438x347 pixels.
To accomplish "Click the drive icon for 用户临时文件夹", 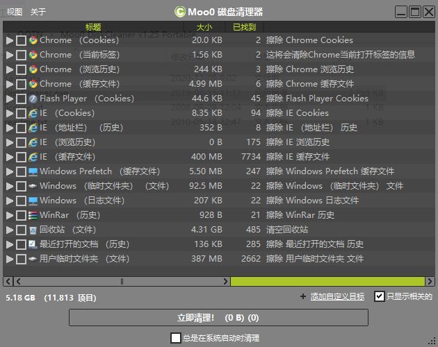I will point(33,259).
